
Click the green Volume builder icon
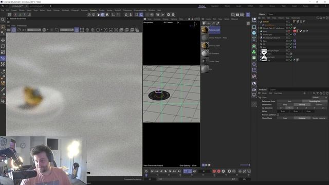pyautogui.click(x=254, y=52)
